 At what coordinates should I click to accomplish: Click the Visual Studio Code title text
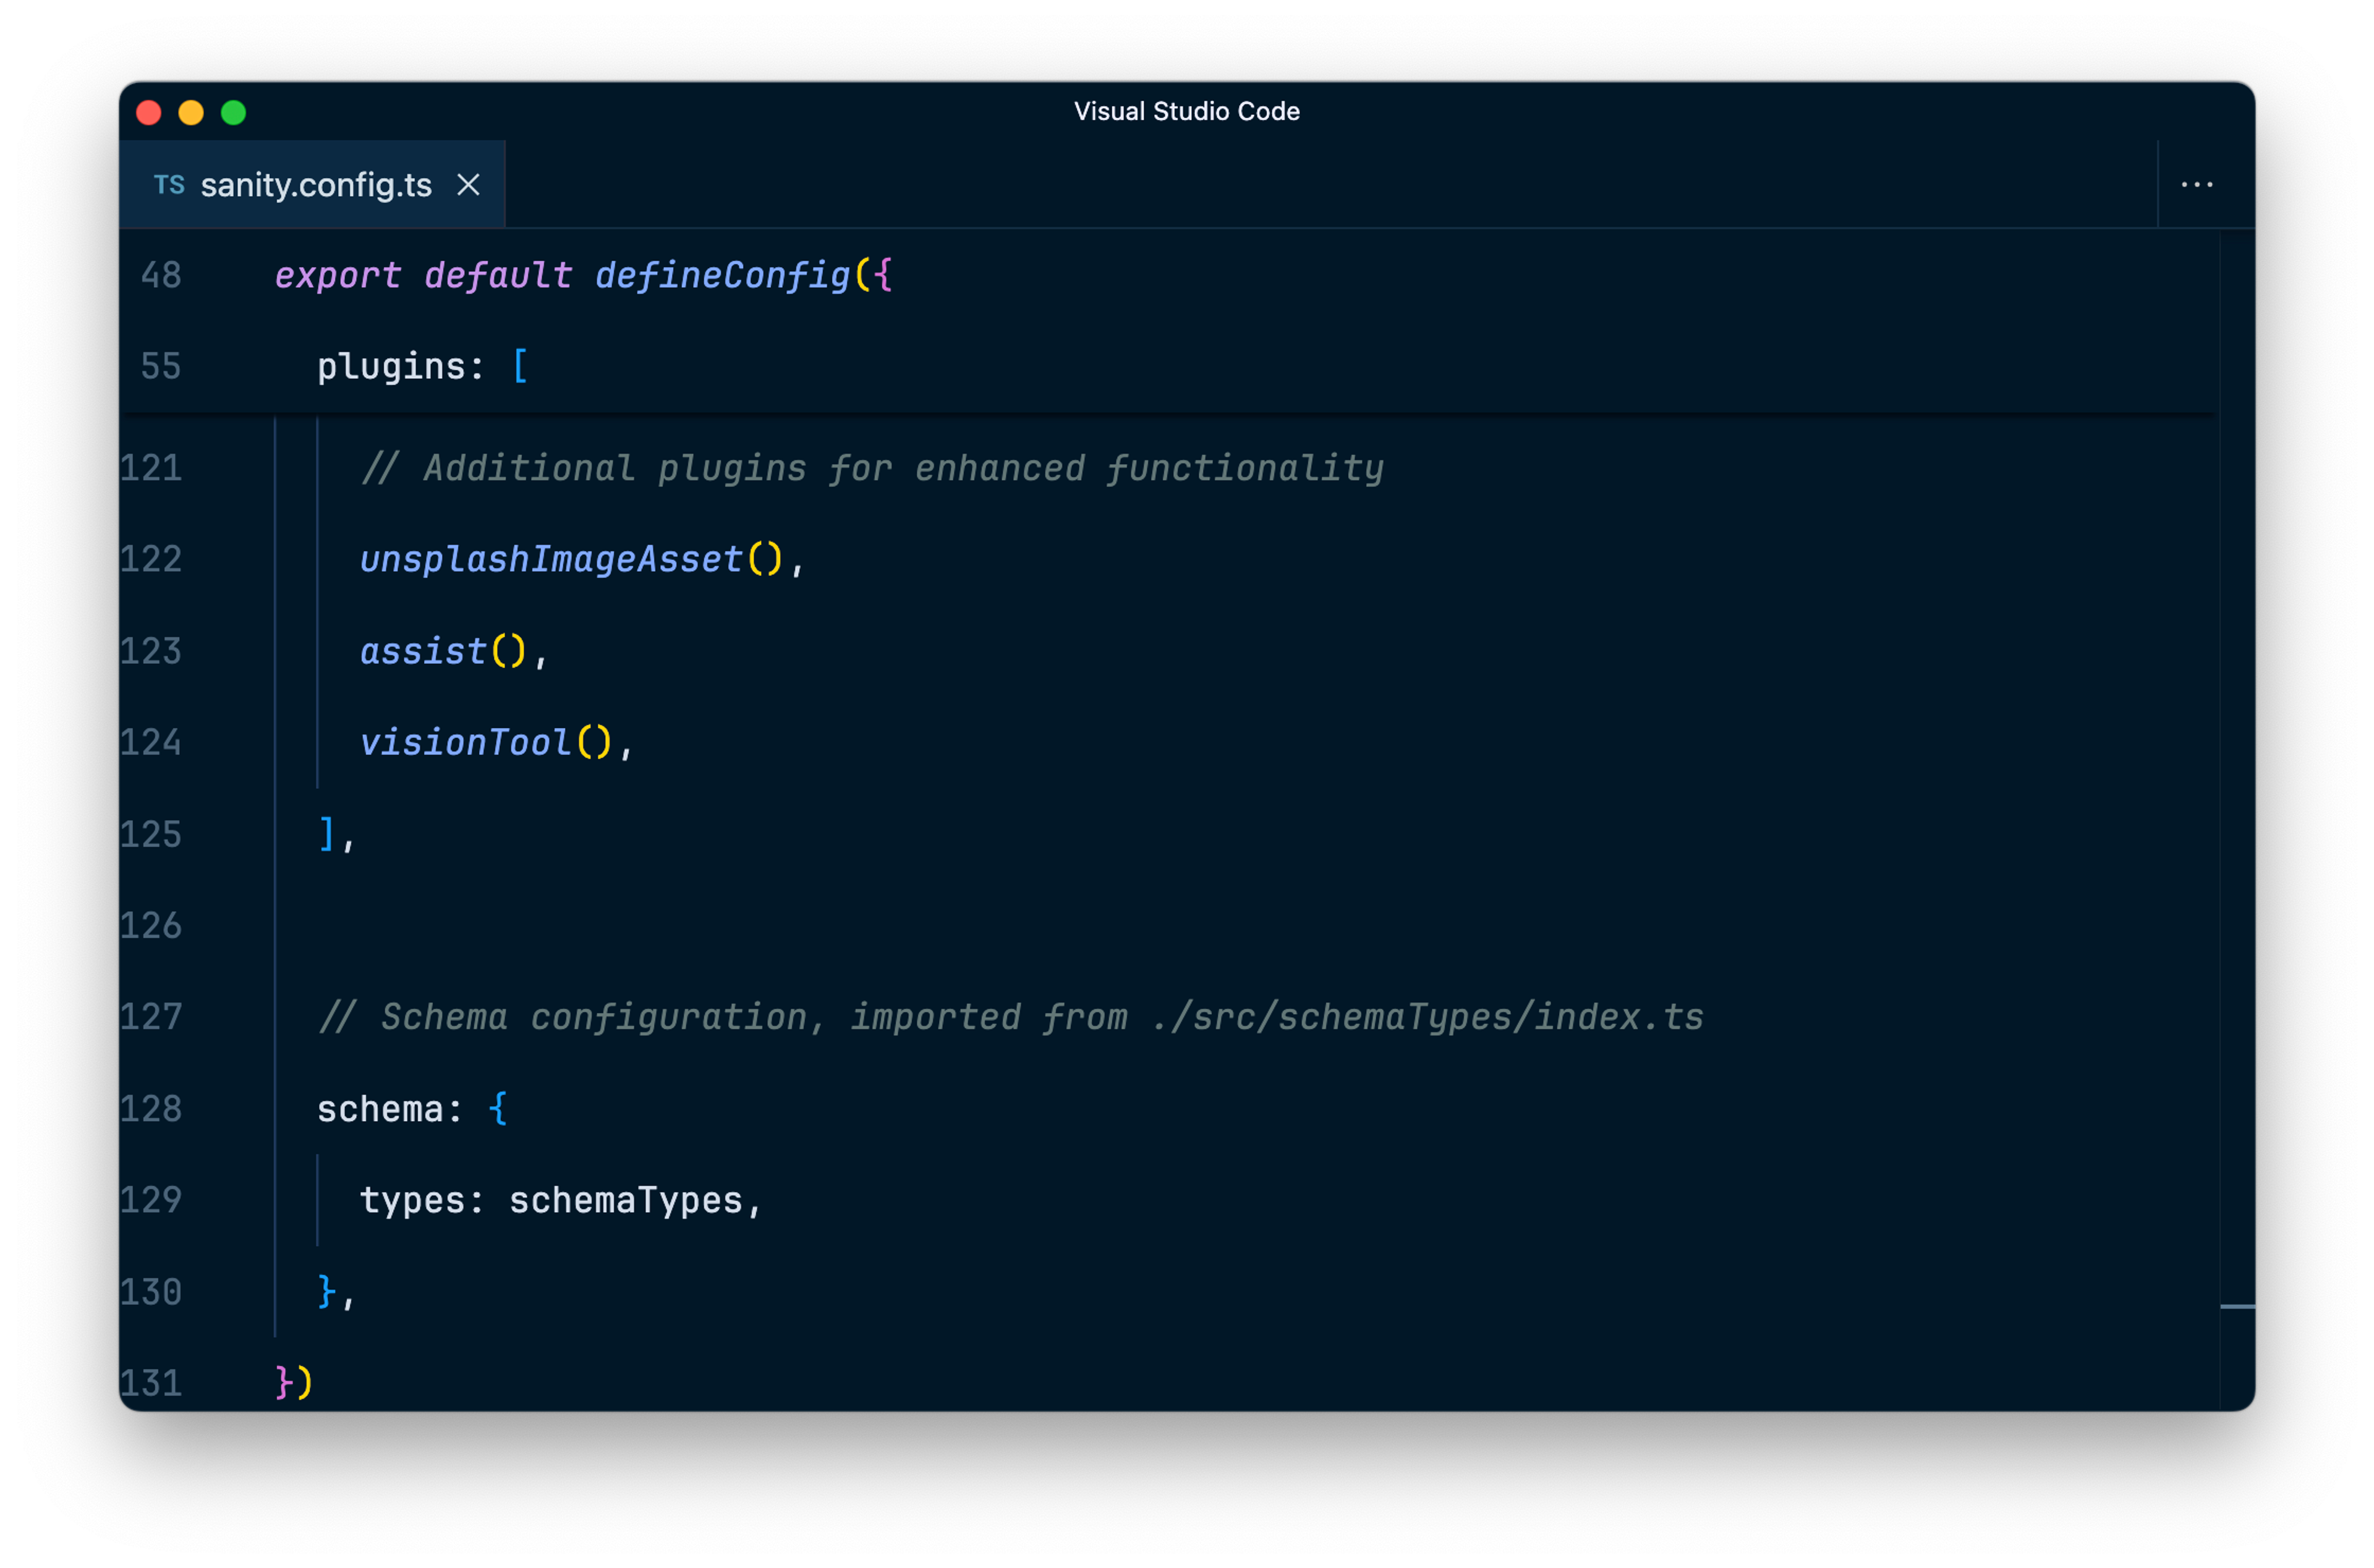coord(1186,111)
